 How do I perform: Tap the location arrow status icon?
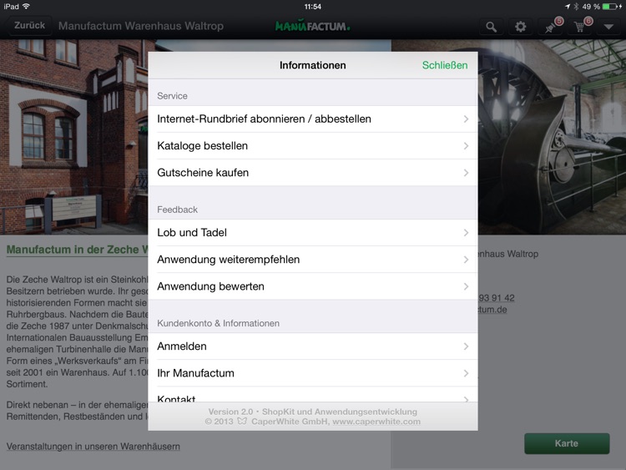568,7
